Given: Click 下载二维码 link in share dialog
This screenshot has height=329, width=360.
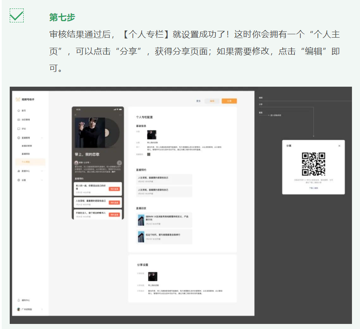Looking at the screenshot, I should [313, 188].
